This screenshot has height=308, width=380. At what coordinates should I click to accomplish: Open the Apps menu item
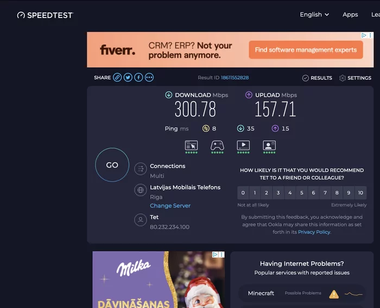point(350,15)
